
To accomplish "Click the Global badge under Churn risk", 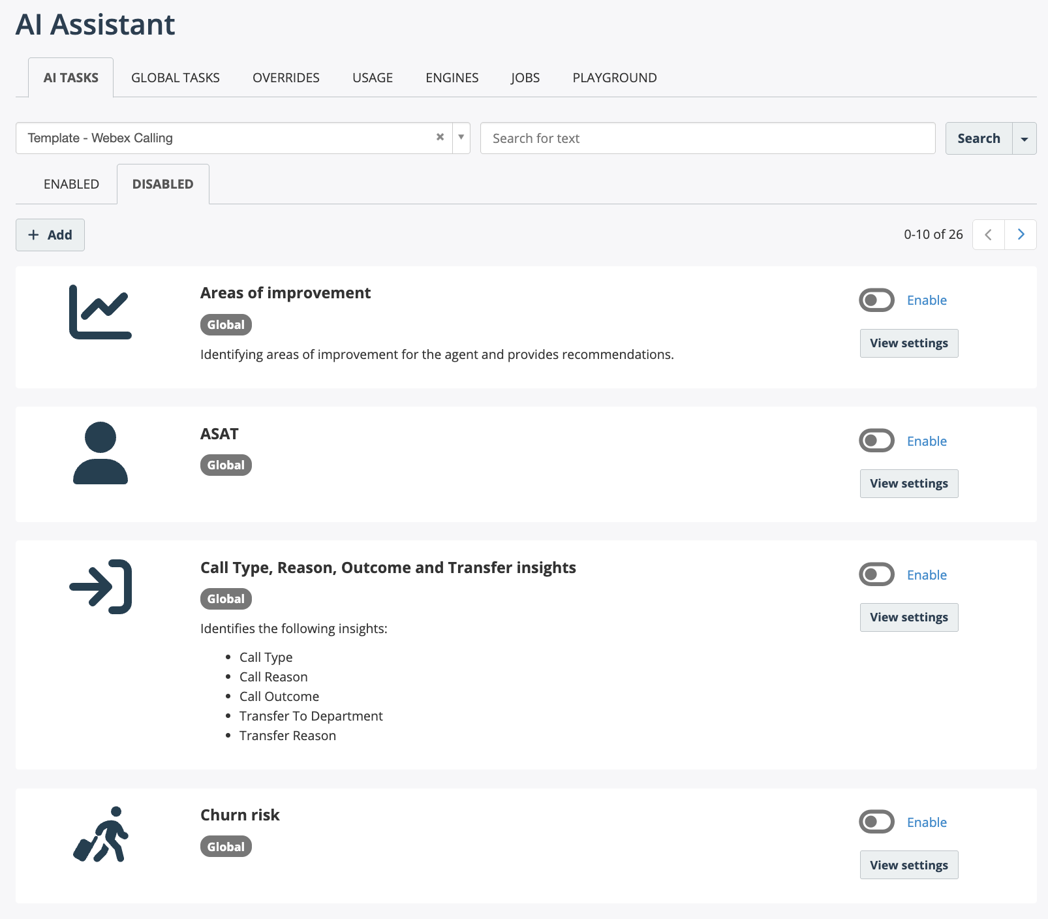I will [226, 847].
